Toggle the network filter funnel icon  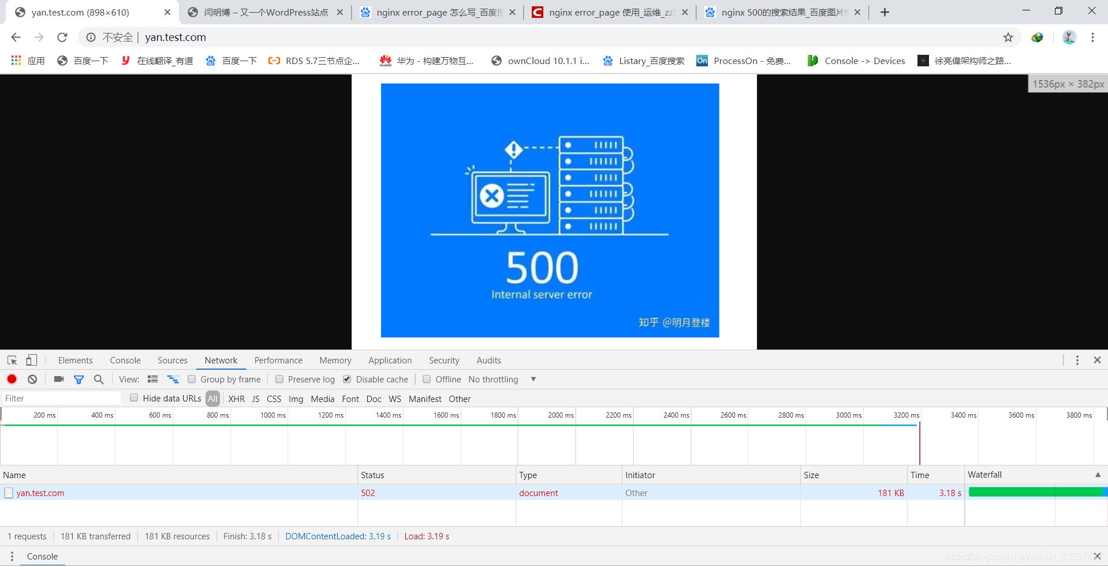tap(79, 379)
